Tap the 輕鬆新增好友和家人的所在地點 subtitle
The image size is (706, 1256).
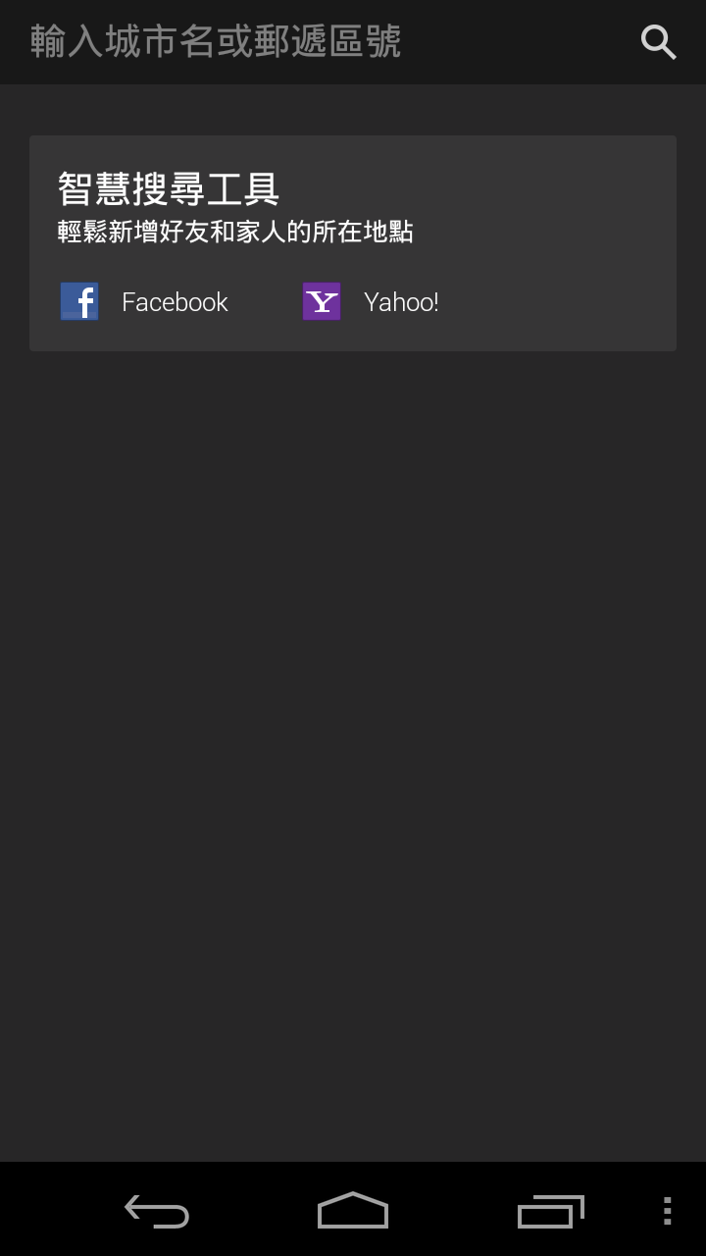pos(235,232)
